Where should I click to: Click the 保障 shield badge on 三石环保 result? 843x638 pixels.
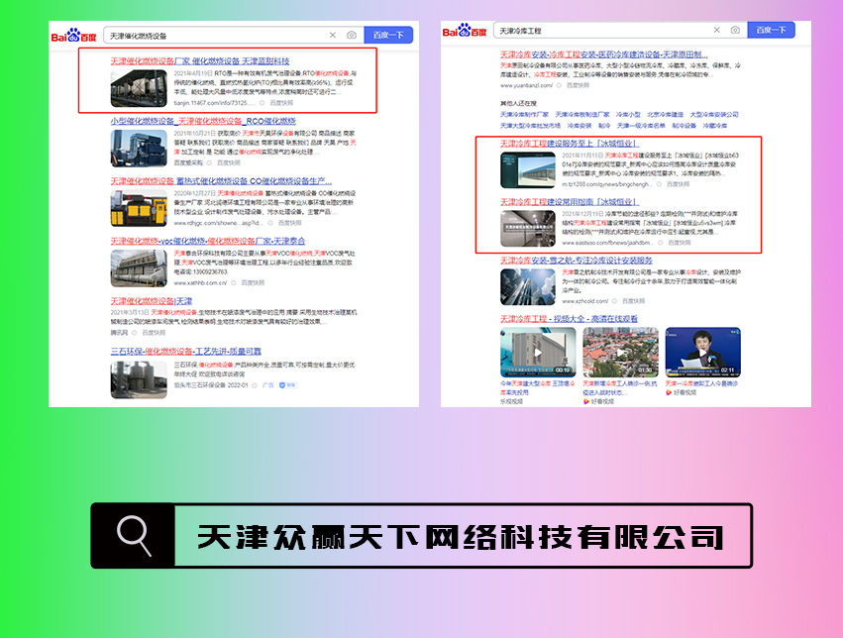pos(288,385)
